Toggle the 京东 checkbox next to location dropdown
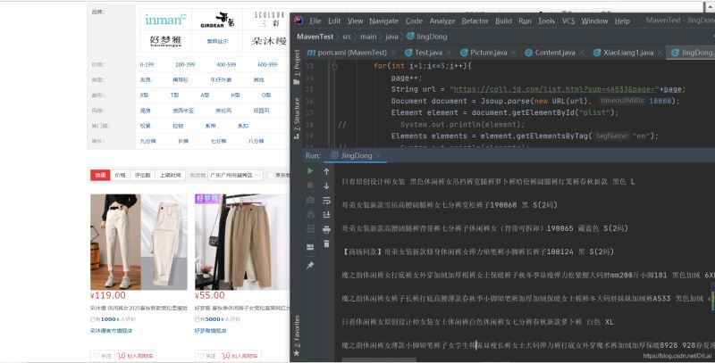Screen dimensions: 715x363 [271, 175]
